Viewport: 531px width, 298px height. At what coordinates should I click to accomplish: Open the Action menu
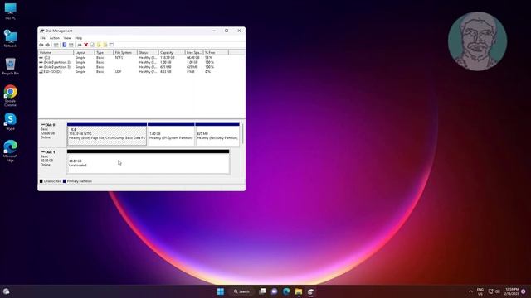point(55,38)
